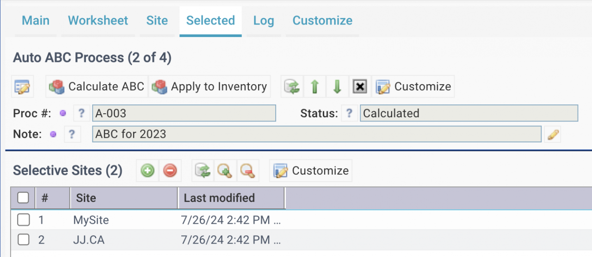Toggle the select-all checkbox in table header
The height and width of the screenshot is (257, 592).
pos(23,198)
